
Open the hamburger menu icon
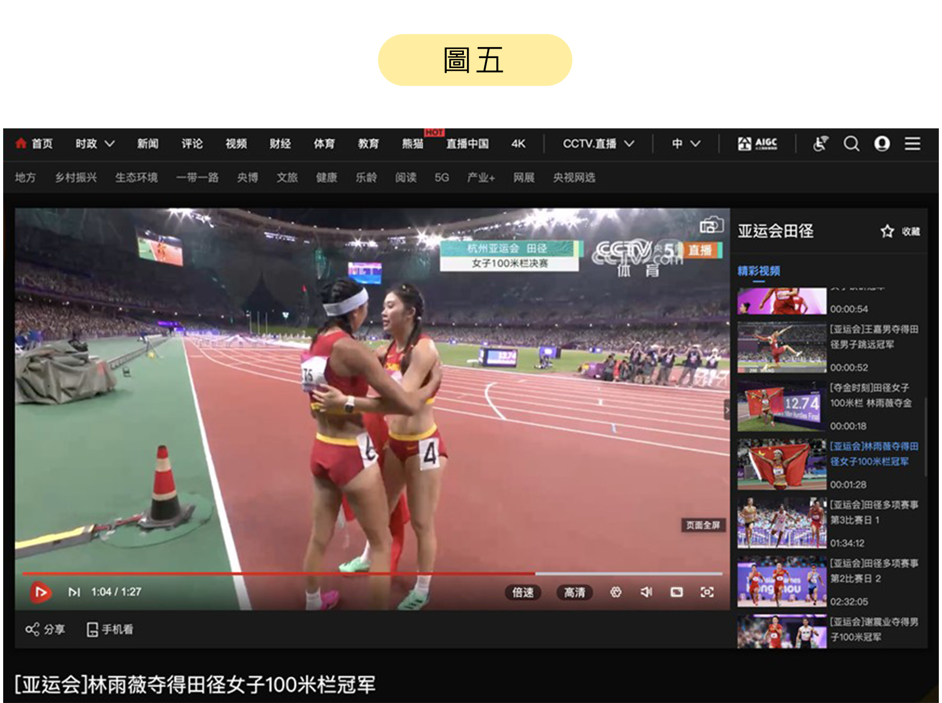pos(913,144)
